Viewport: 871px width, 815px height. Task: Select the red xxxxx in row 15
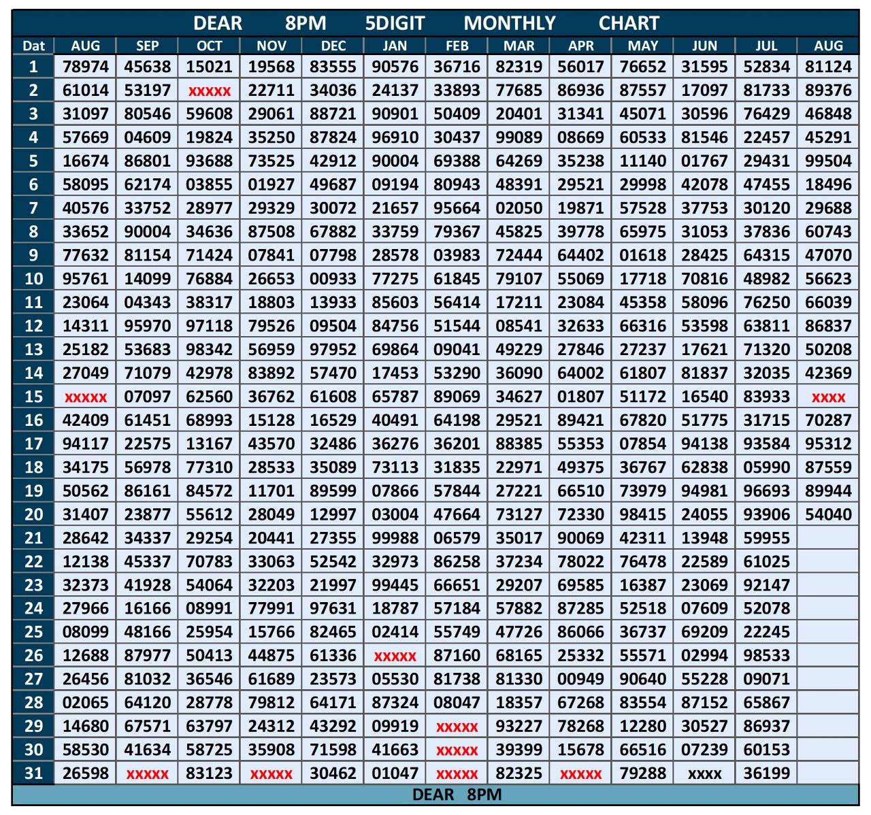(x=85, y=397)
